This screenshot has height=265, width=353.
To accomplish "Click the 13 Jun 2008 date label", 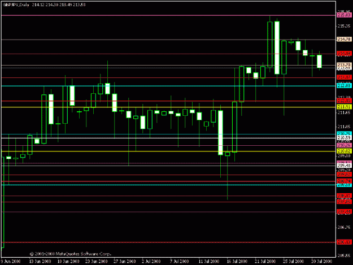I will [40, 262].
